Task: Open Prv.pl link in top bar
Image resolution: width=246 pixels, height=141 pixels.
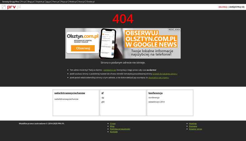Action: tap(23, 2)
